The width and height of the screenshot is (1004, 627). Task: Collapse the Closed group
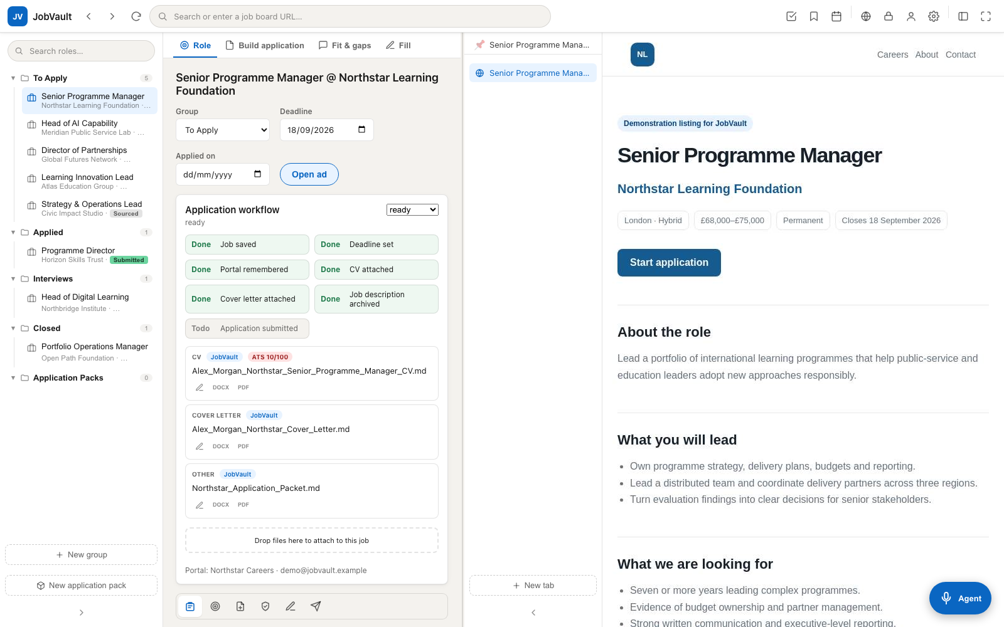13,329
